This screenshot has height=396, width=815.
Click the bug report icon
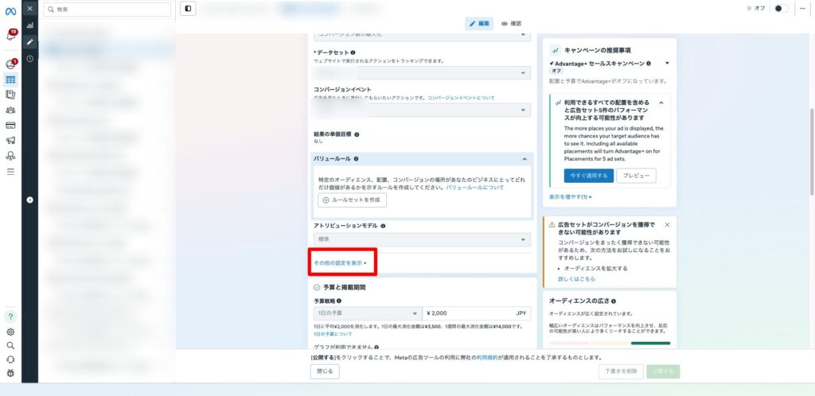click(10, 373)
